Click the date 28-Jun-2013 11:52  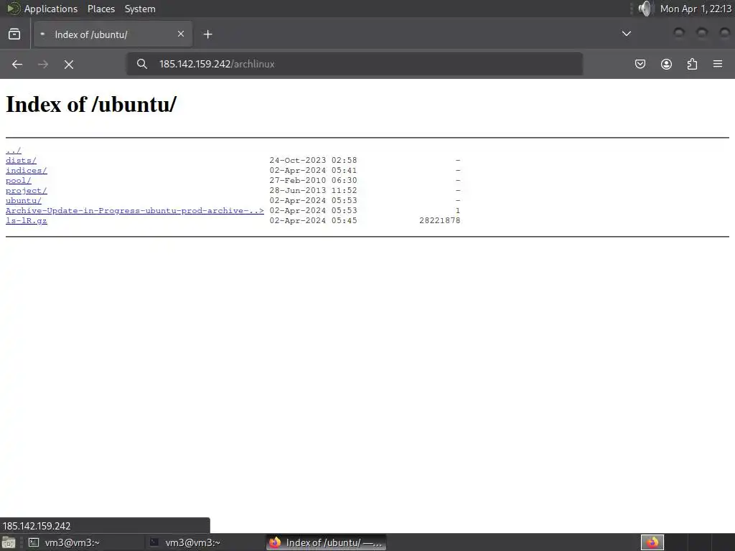pos(313,191)
